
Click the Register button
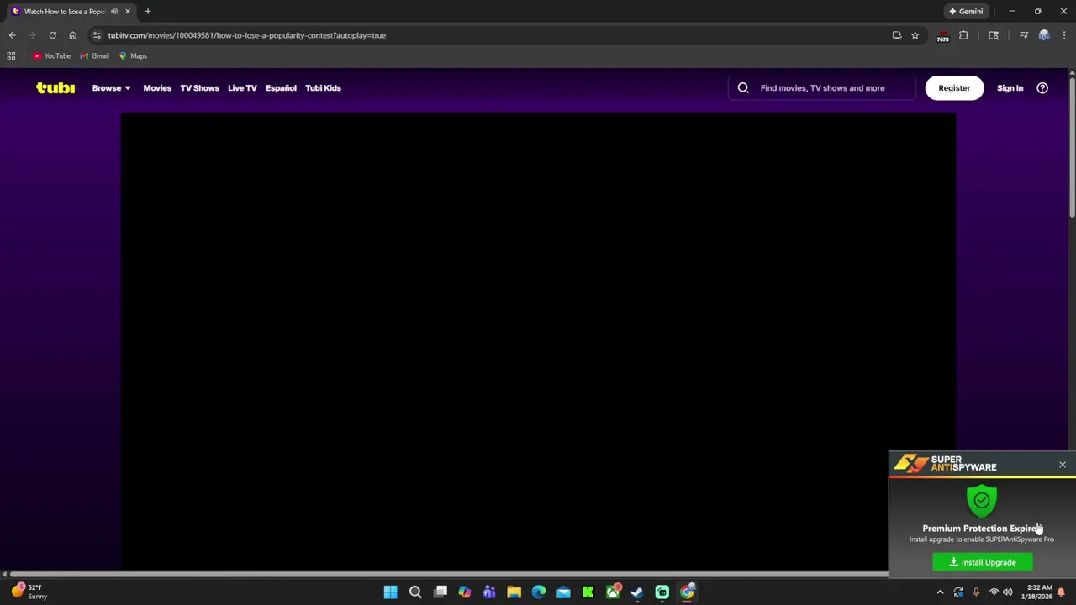click(x=954, y=87)
